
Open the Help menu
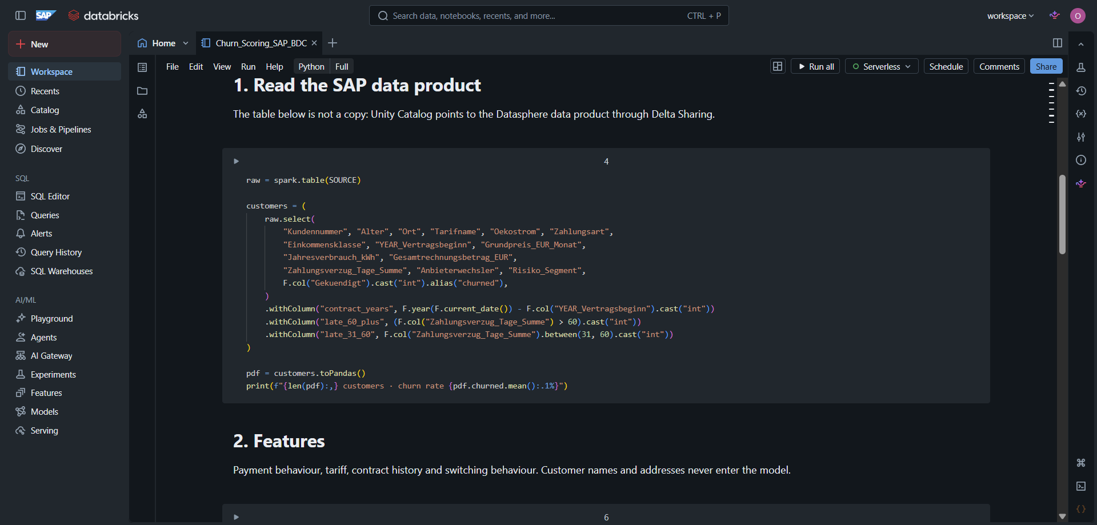[274, 66]
